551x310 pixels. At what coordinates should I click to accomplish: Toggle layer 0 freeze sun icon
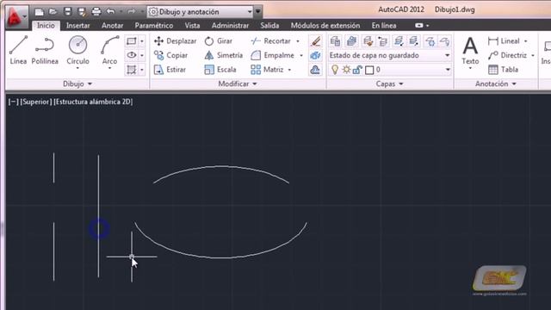346,70
